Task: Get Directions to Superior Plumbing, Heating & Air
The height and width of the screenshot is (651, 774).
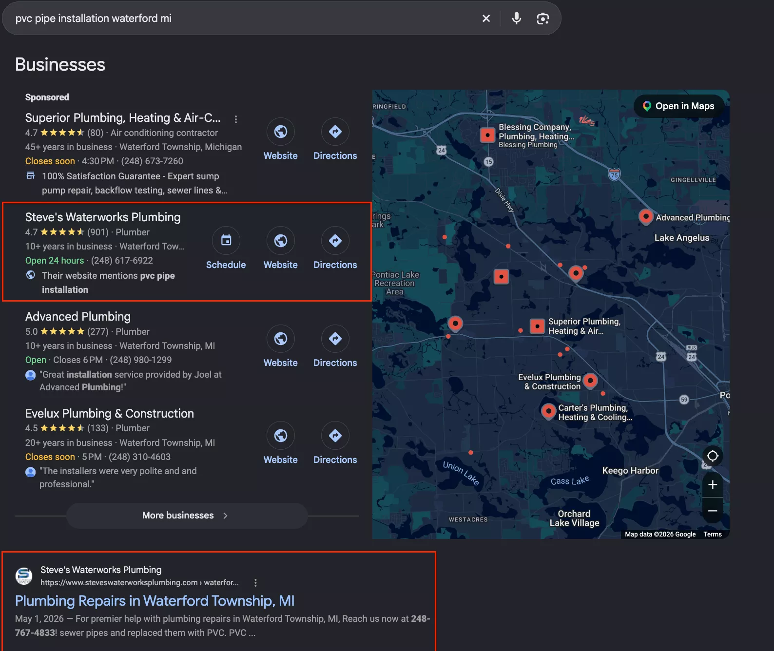Action: click(335, 132)
